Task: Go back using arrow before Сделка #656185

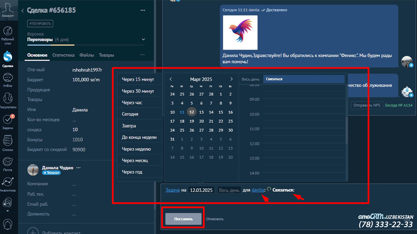Action: (23, 11)
